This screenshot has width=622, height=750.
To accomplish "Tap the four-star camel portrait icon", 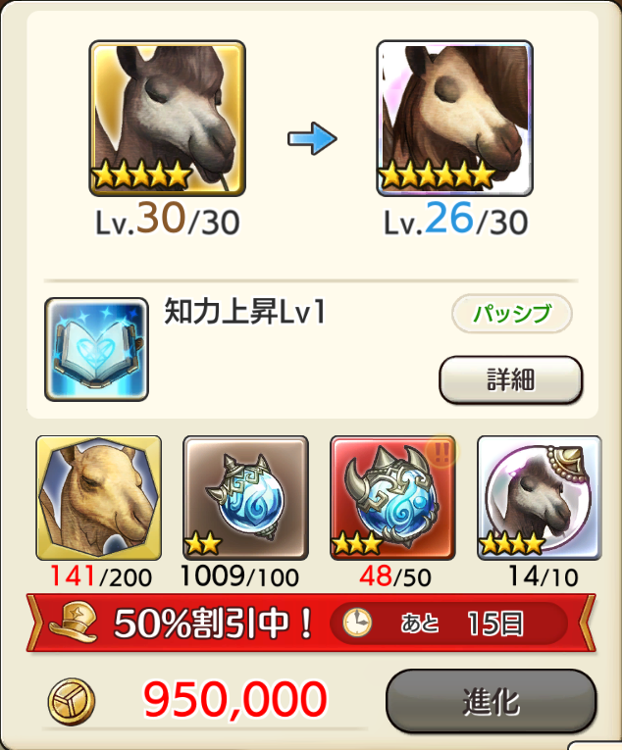I will [x=167, y=119].
